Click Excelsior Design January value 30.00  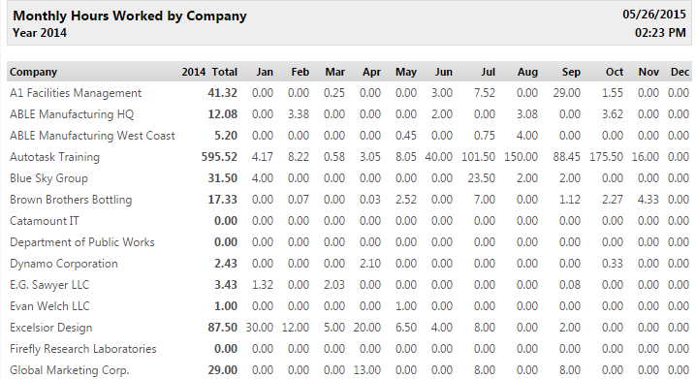[x=260, y=328]
